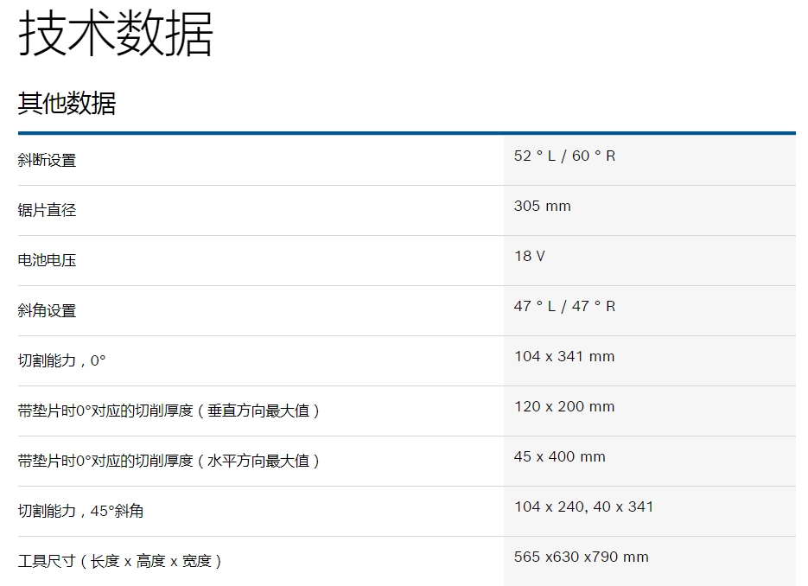Select the 18 V value

(x=529, y=257)
